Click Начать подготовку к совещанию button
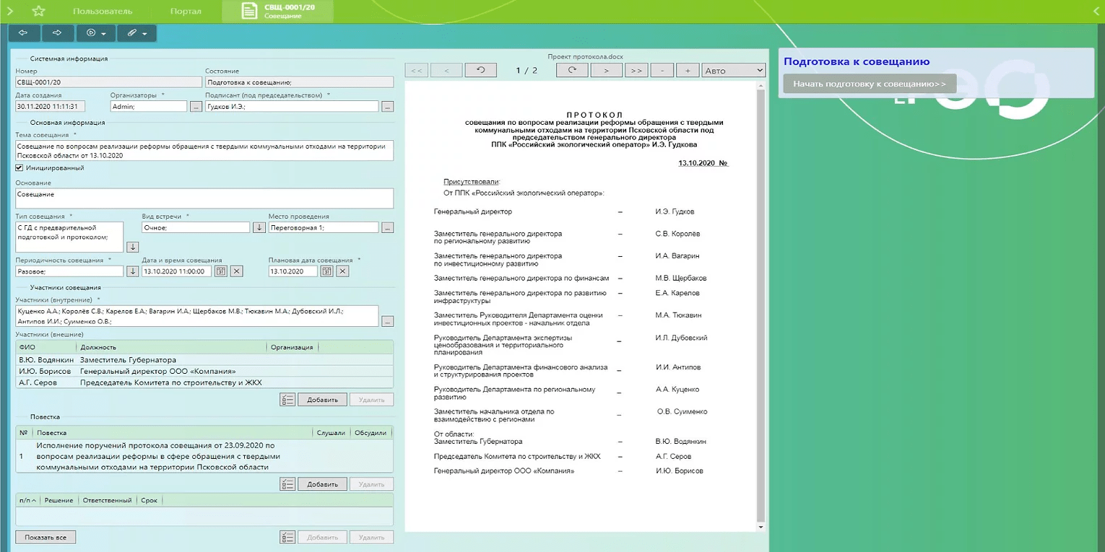 click(870, 84)
